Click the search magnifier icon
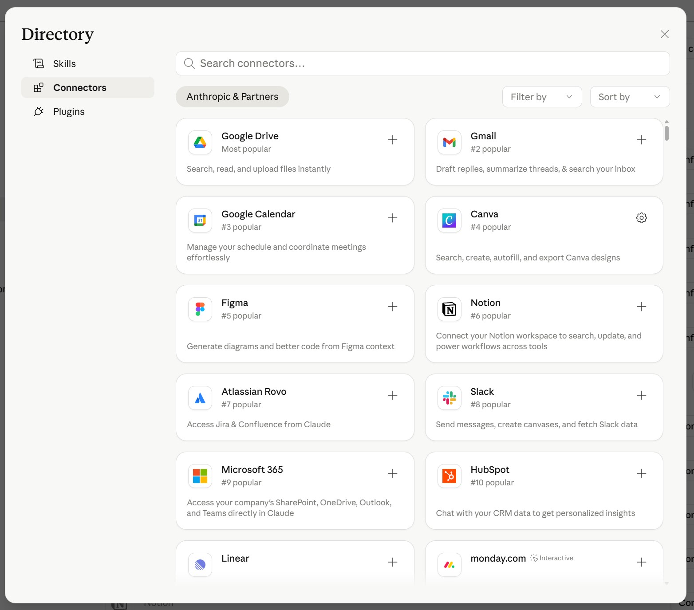 pos(189,63)
